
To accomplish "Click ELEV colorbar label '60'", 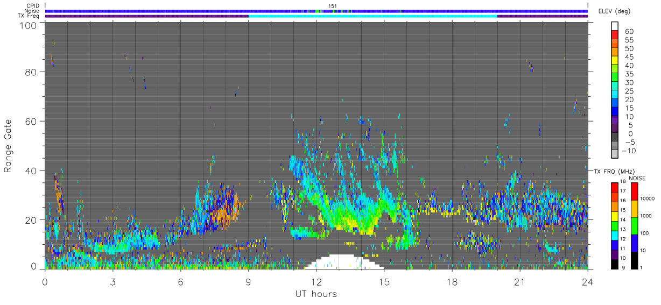I will (628, 31).
